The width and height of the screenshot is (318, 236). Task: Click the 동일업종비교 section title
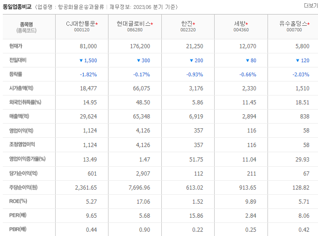click(17, 7)
